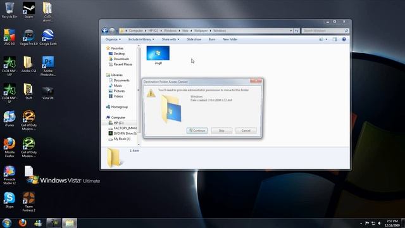This screenshot has height=228, width=405.
Task: Open the Organize dropdown menu
Action: coord(113,39)
